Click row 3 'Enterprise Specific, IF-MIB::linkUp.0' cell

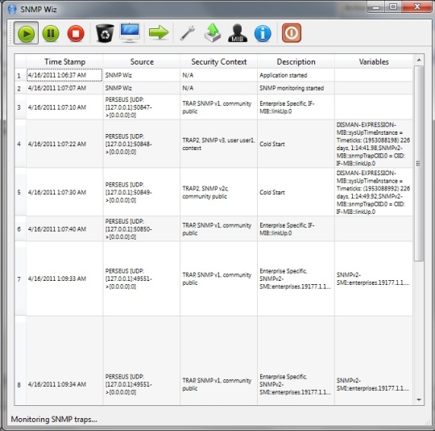click(296, 107)
